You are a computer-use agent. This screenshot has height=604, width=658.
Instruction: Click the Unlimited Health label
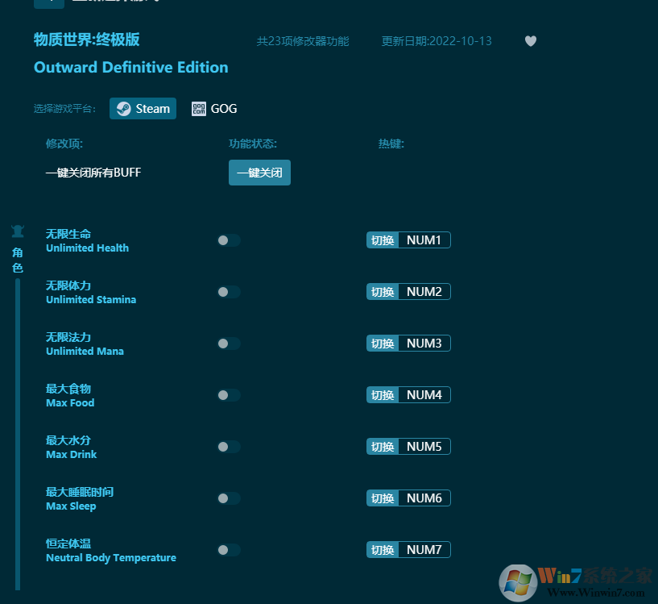(x=87, y=248)
